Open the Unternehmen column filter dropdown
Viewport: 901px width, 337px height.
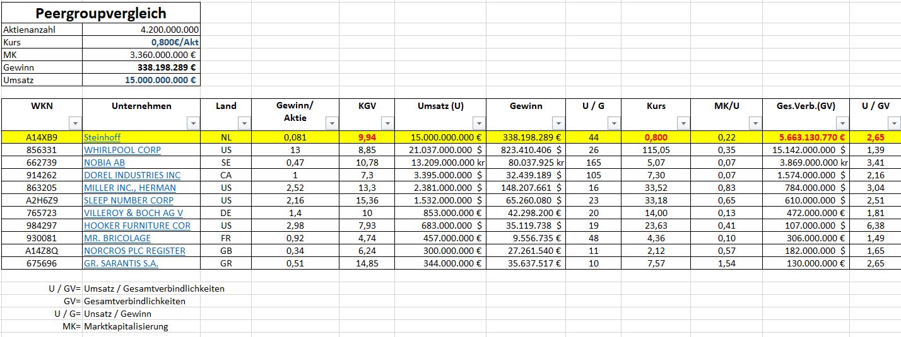click(193, 123)
